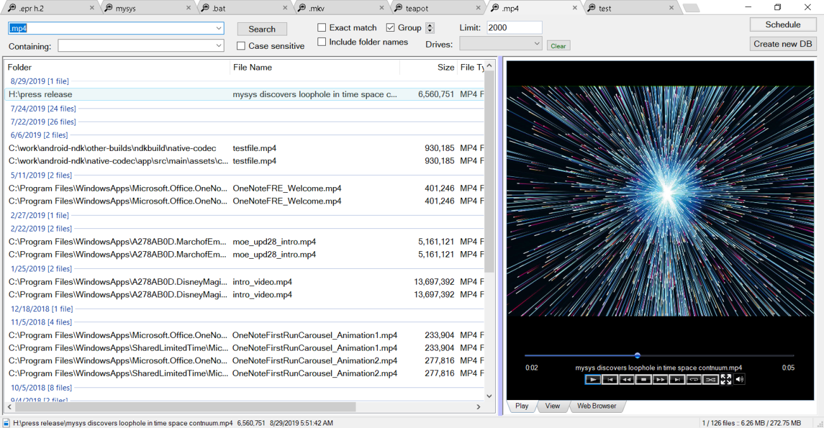Uncheck the Group checkbox

(x=390, y=28)
